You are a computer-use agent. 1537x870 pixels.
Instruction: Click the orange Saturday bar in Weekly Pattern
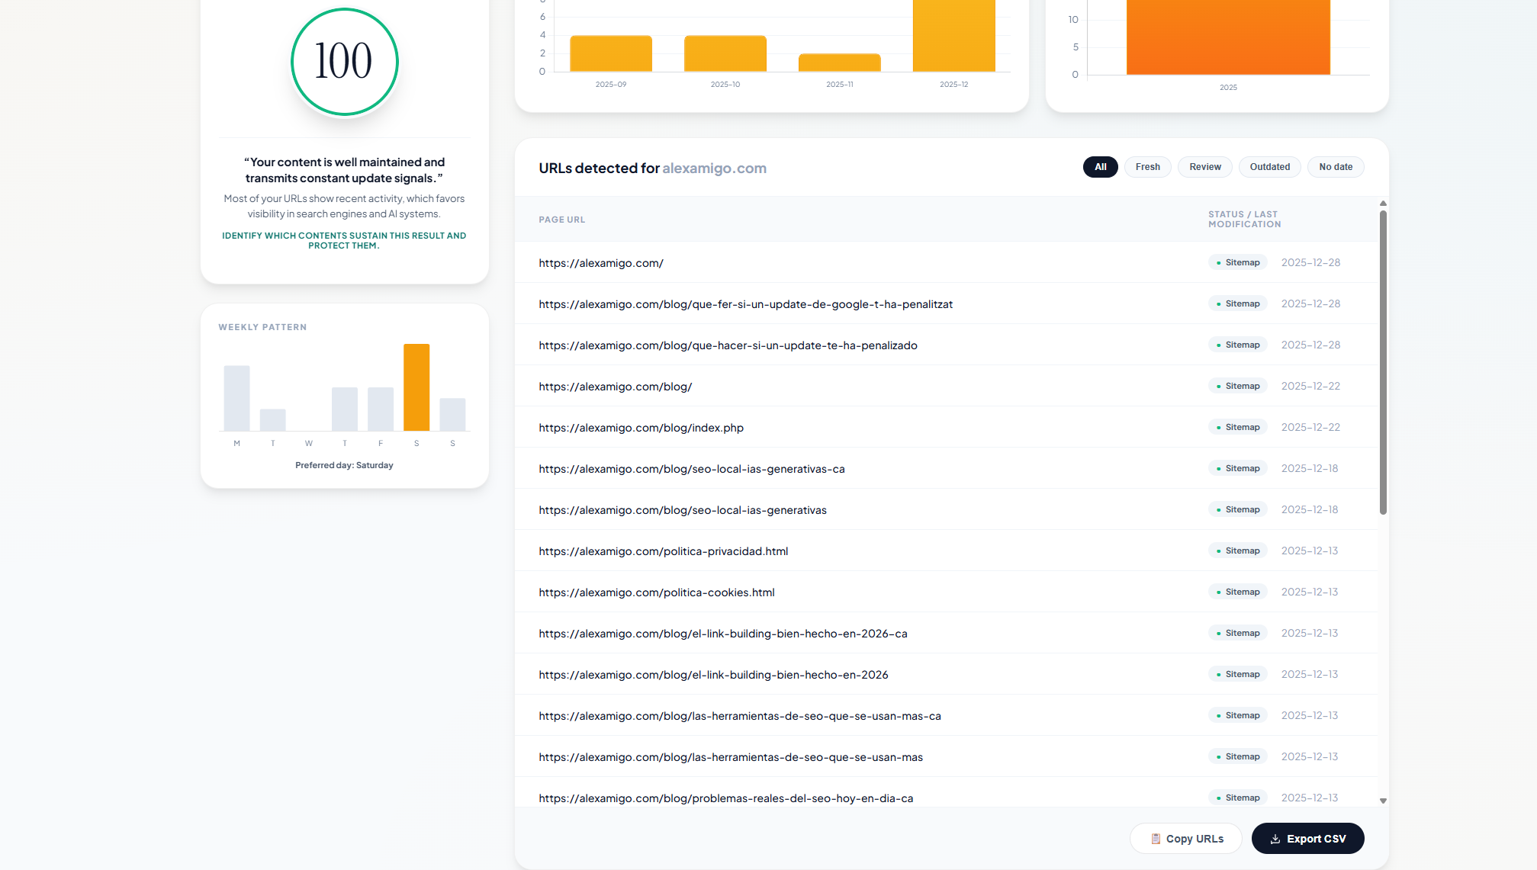(x=416, y=387)
